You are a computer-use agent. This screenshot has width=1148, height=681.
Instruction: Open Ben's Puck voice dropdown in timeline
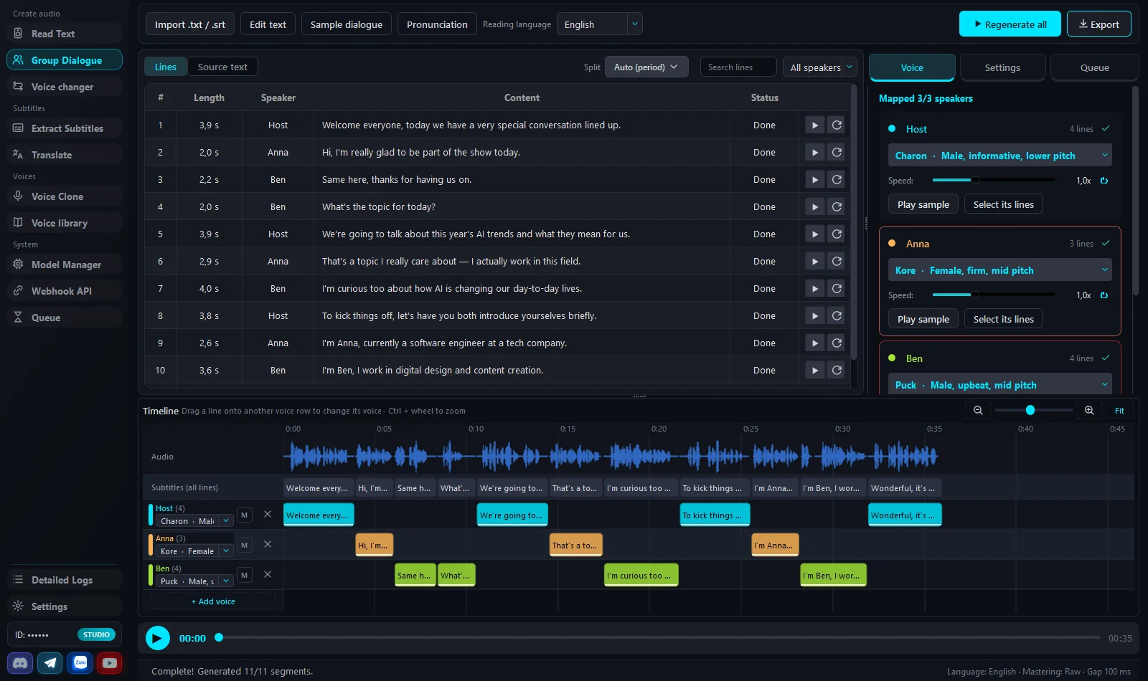(x=194, y=581)
